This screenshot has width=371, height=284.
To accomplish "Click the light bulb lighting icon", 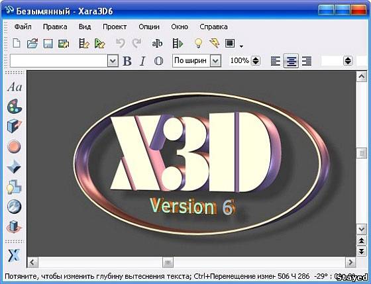I will point(198,44).
